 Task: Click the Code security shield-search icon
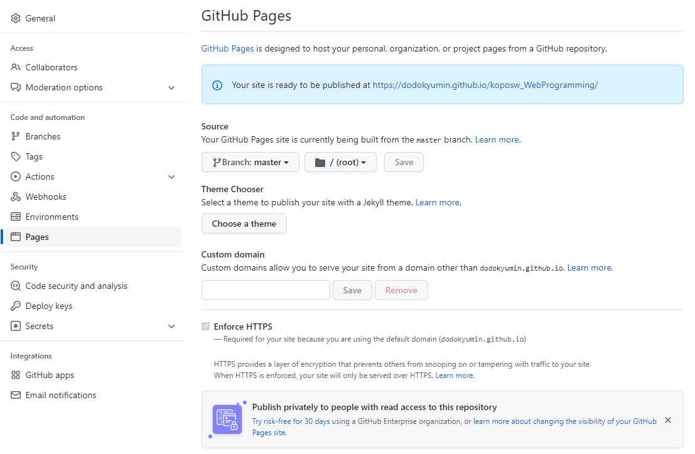[x=16, y=286]
